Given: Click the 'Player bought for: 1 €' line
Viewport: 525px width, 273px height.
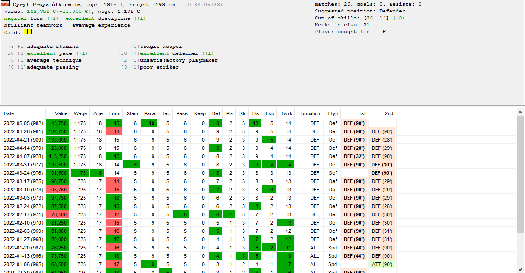Looking at the screenshot, I should pyautogui.click(x=350, y=32).
